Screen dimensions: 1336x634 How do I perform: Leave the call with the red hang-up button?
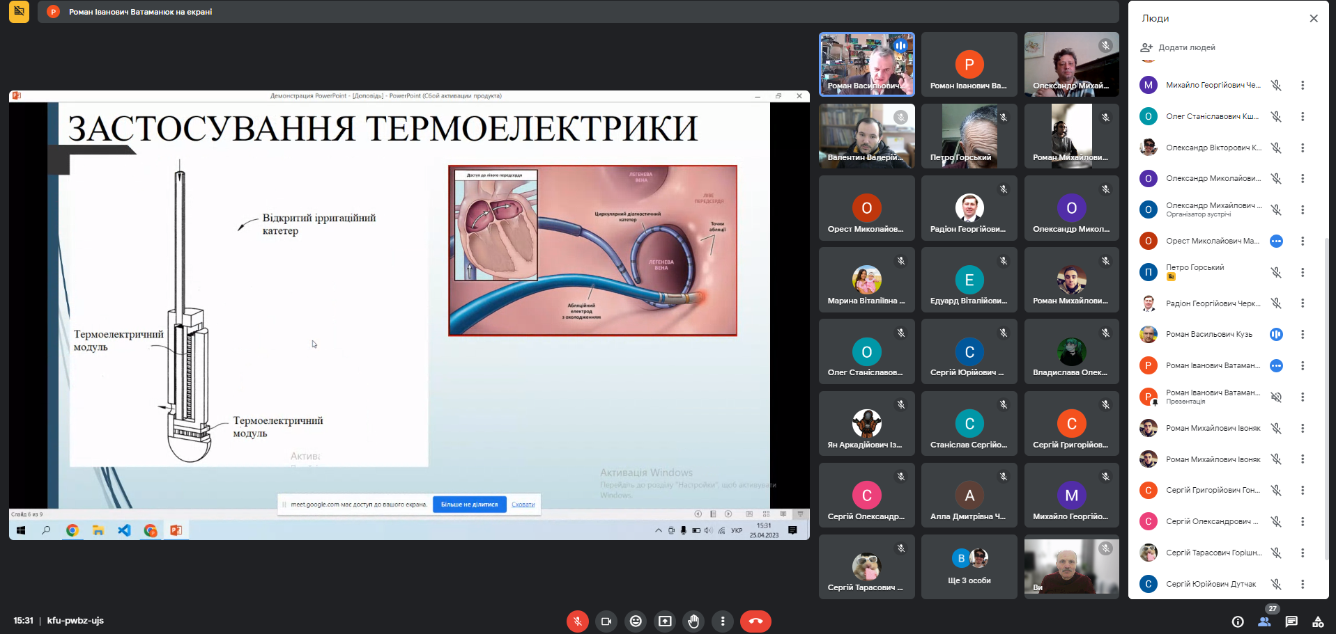[x=755, y=621]
